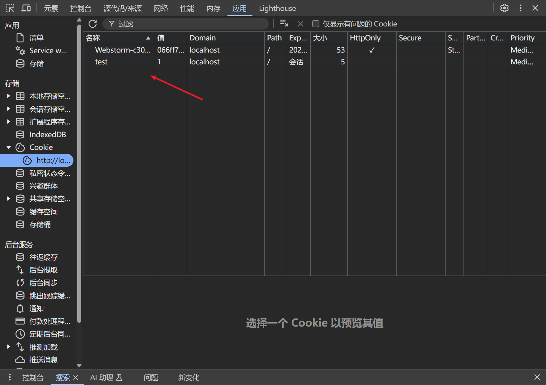Screen dimensions: 546x385
Task: Select the test cookie row
Action: [101, 62]
